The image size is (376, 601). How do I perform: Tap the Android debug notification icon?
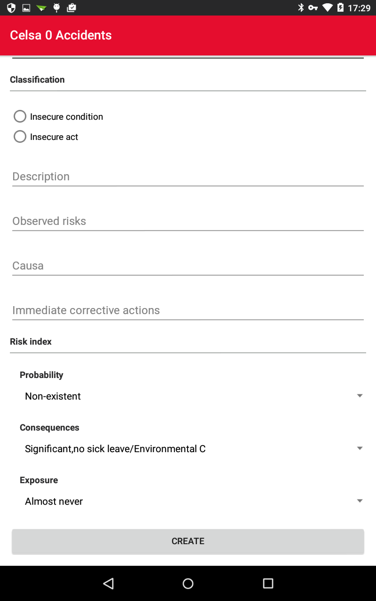click(x=57, y=8)
